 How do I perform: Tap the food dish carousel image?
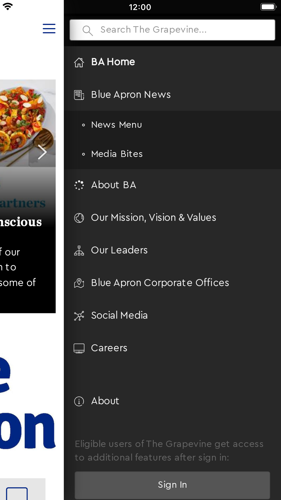pyautogui.click(x=28, y=123)
